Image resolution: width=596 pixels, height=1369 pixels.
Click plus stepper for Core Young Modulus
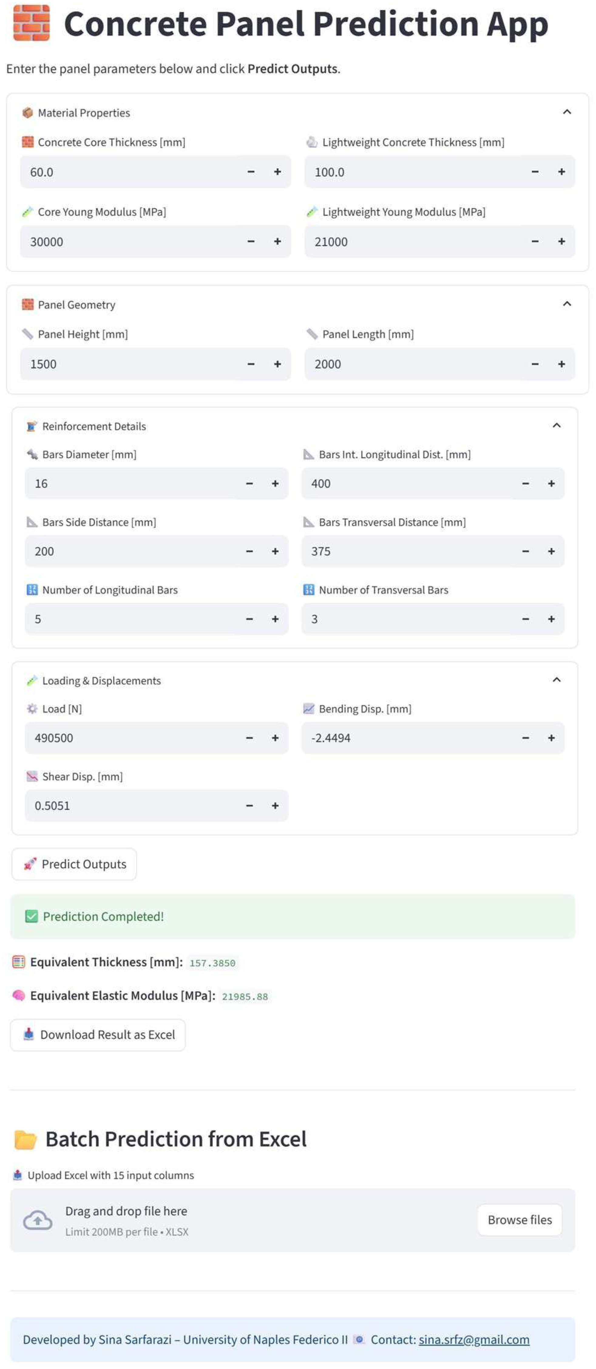click(x=277, y=241)
